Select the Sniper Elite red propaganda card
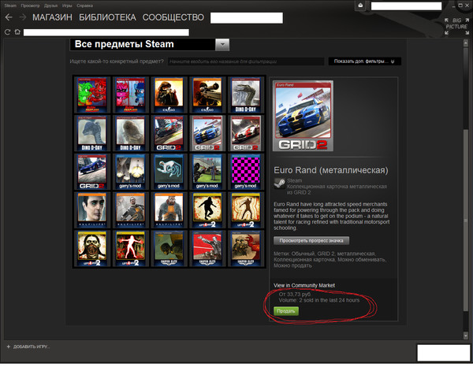This screenshot has height=378, width=473. pos(207,249)
